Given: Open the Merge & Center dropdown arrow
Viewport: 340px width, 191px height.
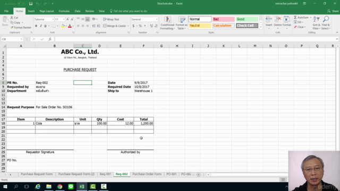Looking at the screenshot, I should (128, 26).
